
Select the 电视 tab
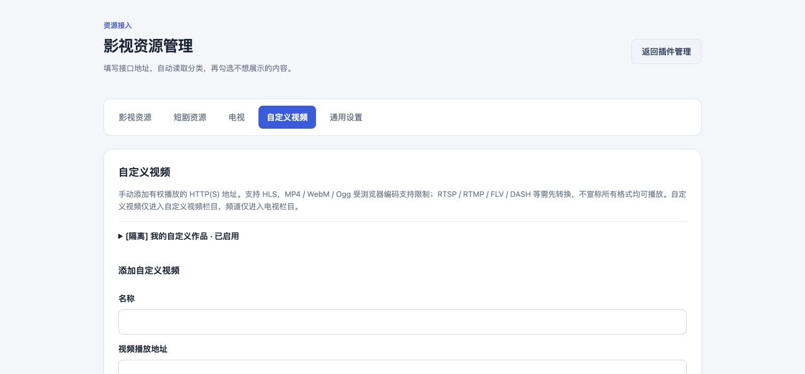237,117
